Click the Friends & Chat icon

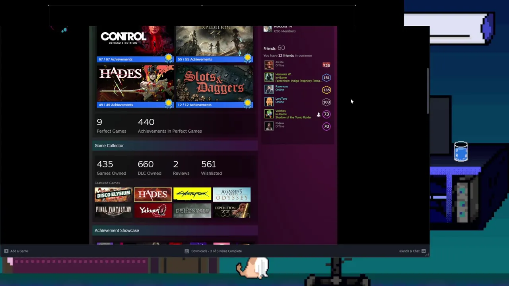coord(424,251)
